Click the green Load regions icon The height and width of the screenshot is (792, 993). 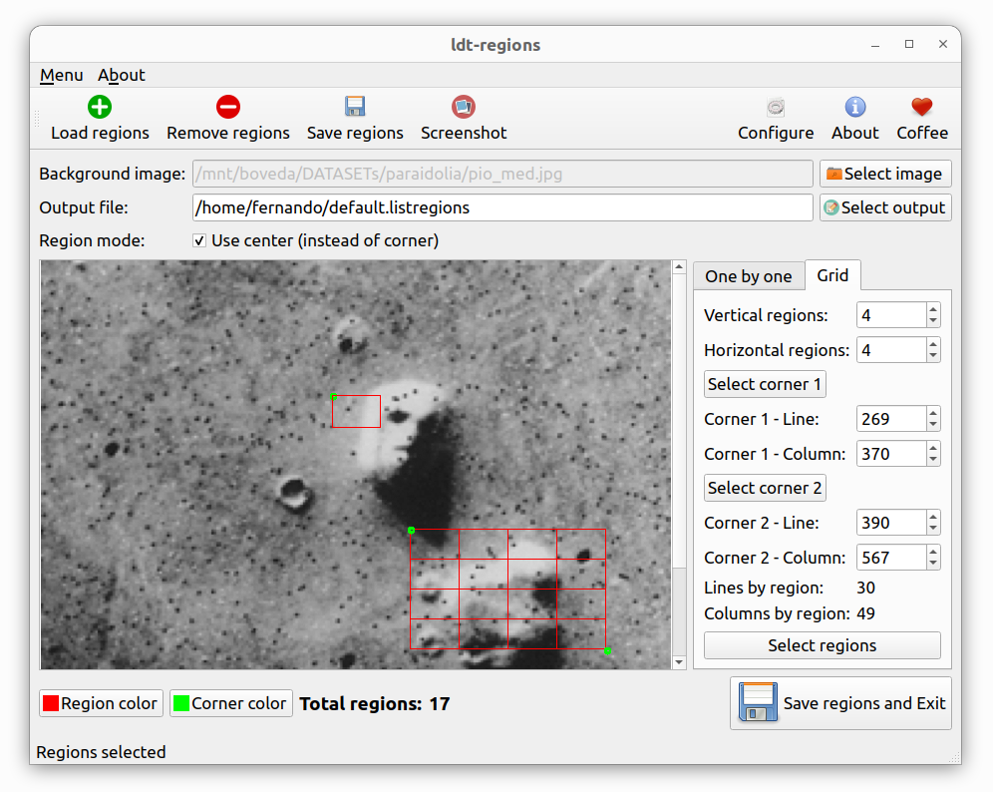pyautogui.click(x=100, y=107)
